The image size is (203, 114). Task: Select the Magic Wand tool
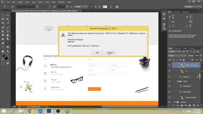tap(8, 19)
